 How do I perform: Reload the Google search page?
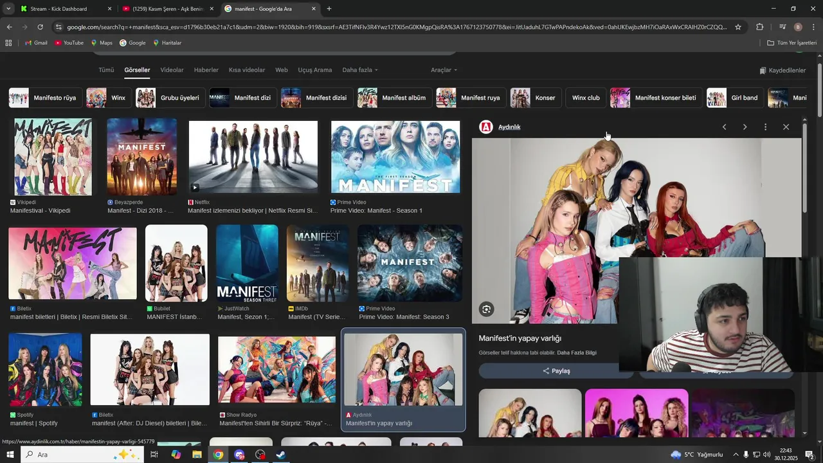click(x=40, y=27)
